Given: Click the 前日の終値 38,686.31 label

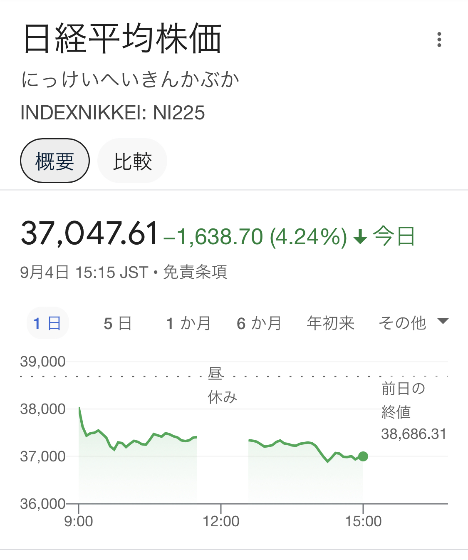Looking at the screenshot, I should coord(413,411).
